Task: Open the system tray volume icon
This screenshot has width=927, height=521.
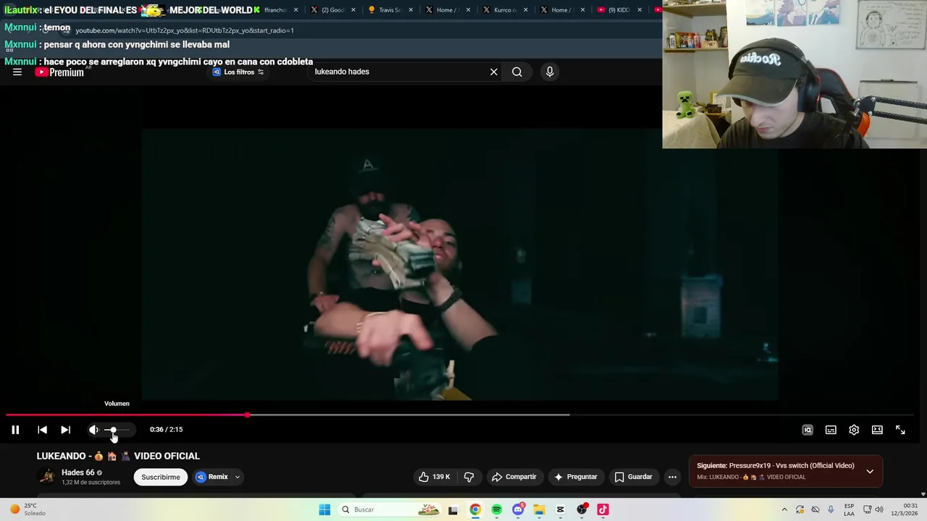Action: (879, 509)
